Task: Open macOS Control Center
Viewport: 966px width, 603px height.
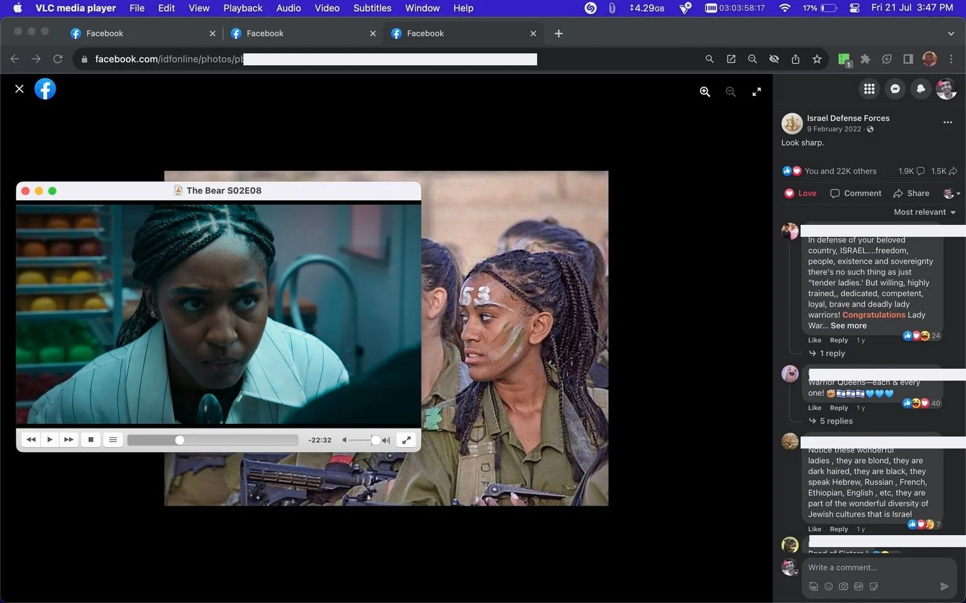Action: click(854, 8)
